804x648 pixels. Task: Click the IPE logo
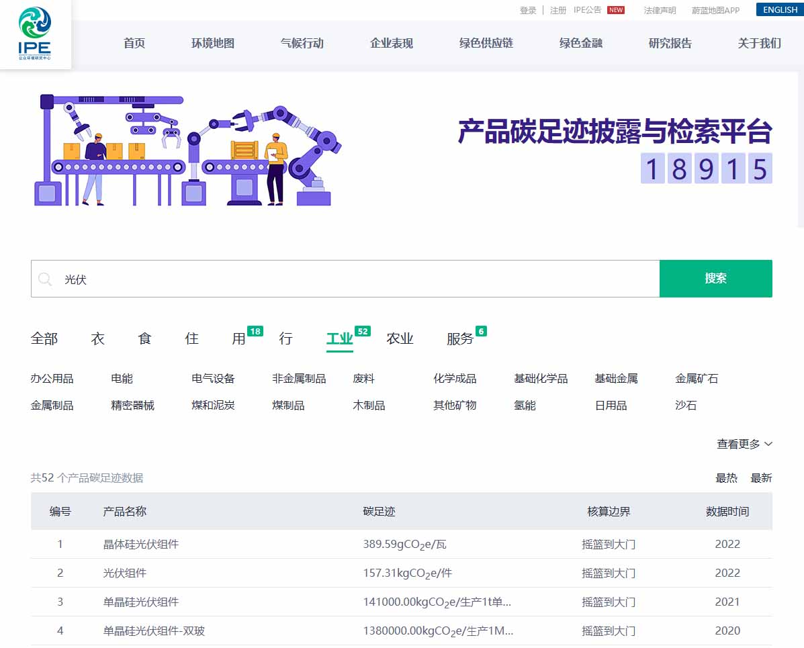click(x=35, y=34)
